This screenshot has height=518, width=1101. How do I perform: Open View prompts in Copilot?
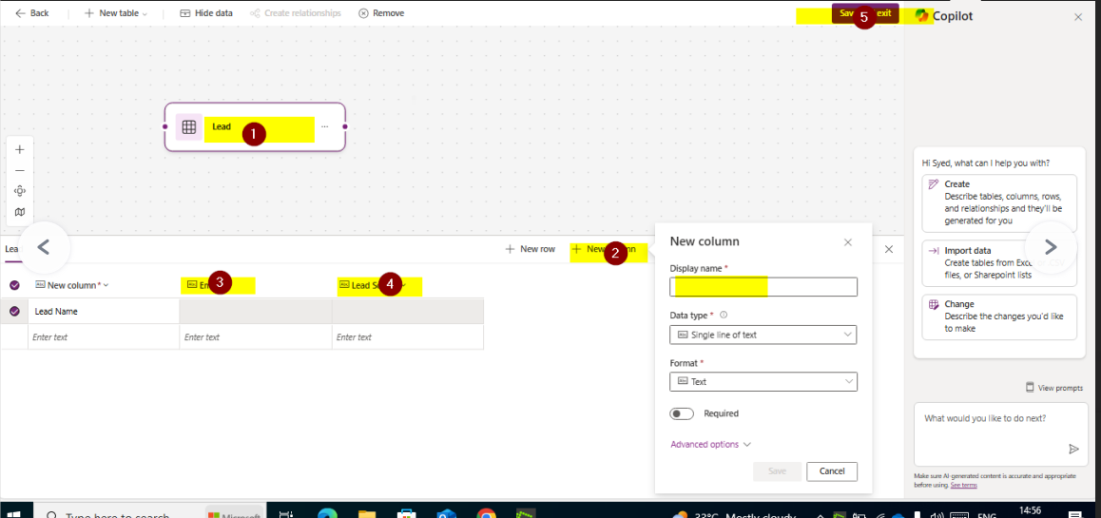pos(1054,388)
